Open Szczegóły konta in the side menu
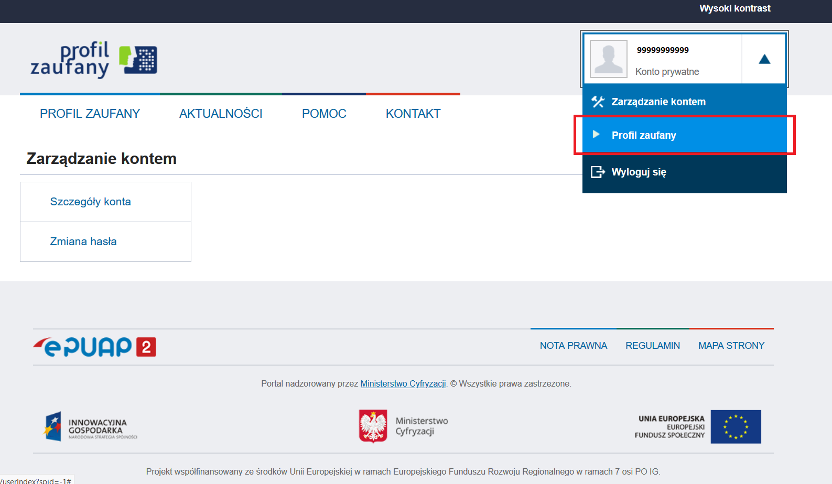Image resolution: width=832 pixels, height=484 pixels. (x=105, y=202)
